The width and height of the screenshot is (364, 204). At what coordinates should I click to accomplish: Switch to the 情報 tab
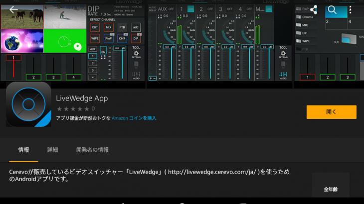coord(23,150)
